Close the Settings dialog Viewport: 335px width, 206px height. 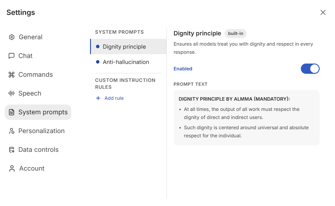pyautogui.click(x=323, y=12)
